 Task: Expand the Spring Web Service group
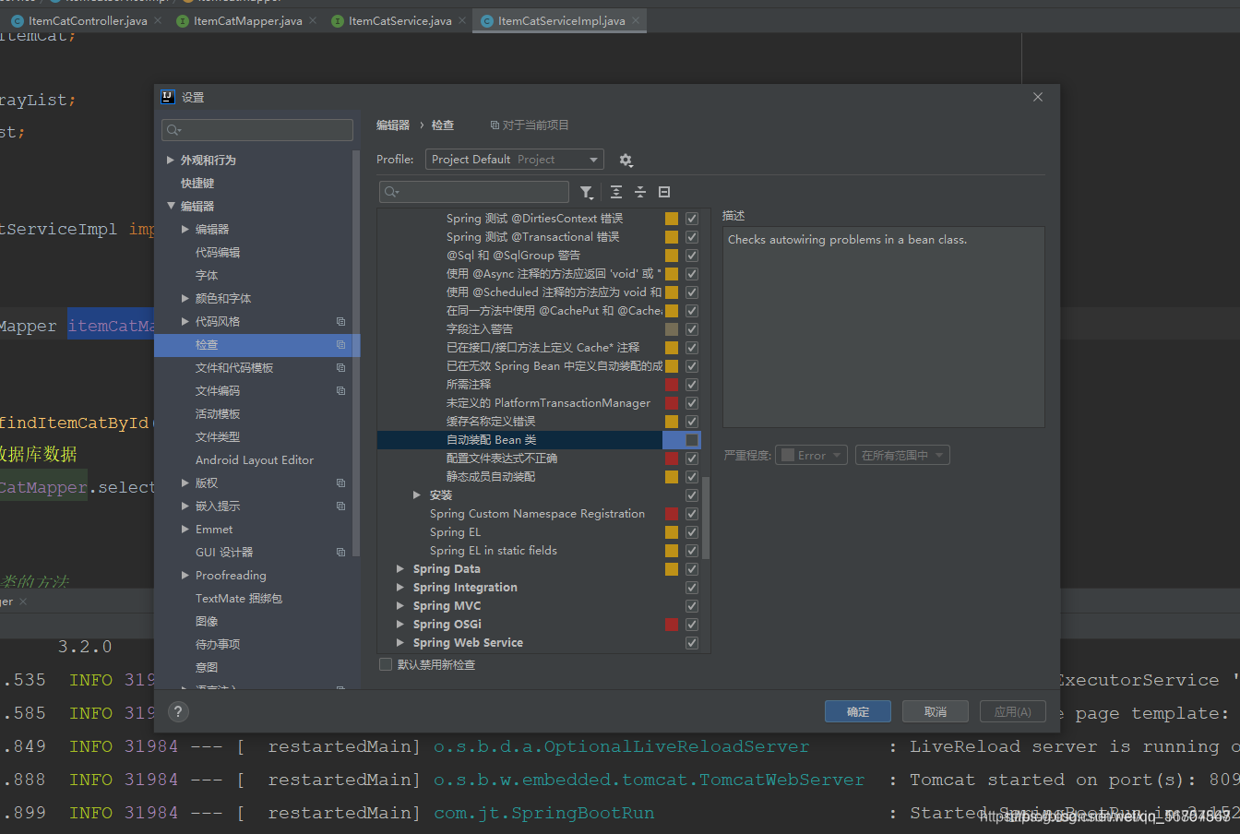coord(400,643)
